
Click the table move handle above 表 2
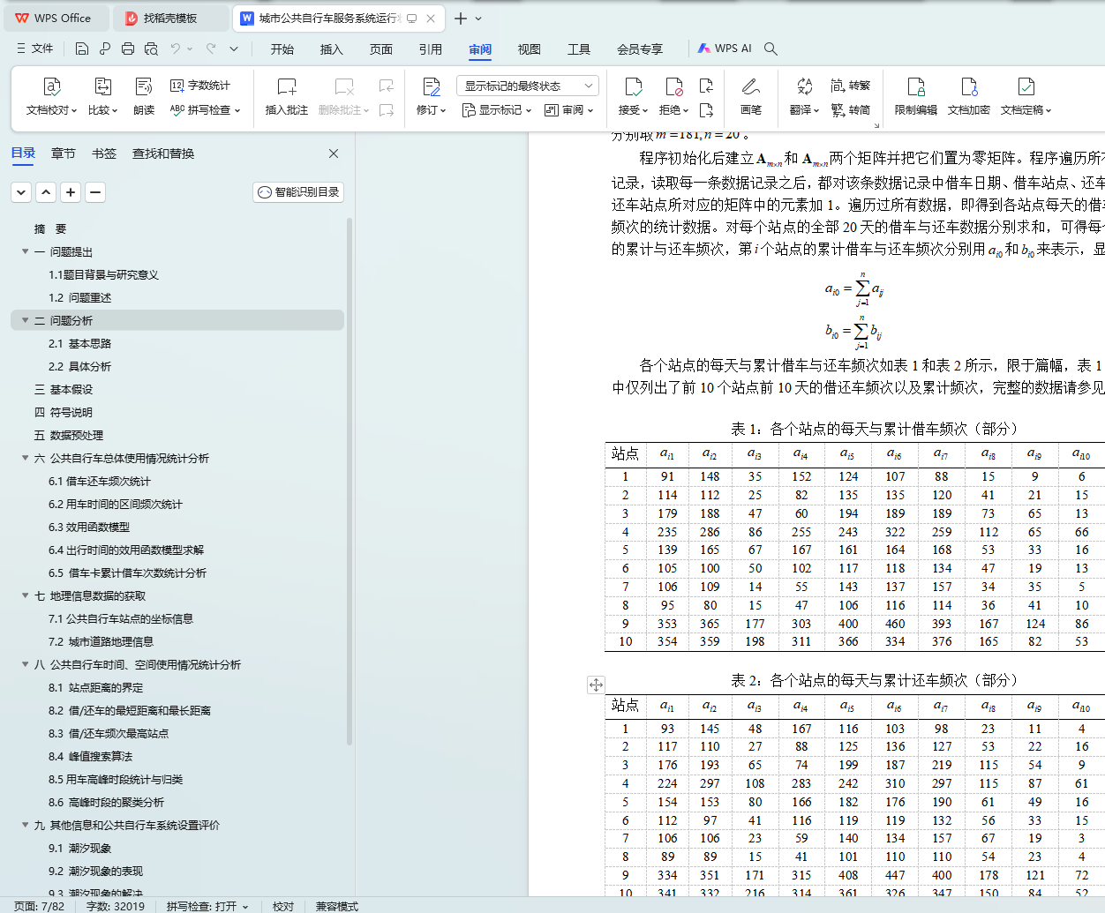coord(597,685)
